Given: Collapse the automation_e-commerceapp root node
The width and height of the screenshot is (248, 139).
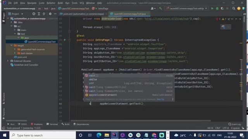Looking at the screenshot, I should 8,19.
